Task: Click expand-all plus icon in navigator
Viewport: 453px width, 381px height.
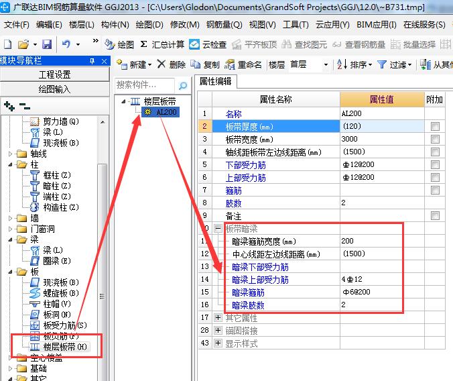Action: pos(9,107)
